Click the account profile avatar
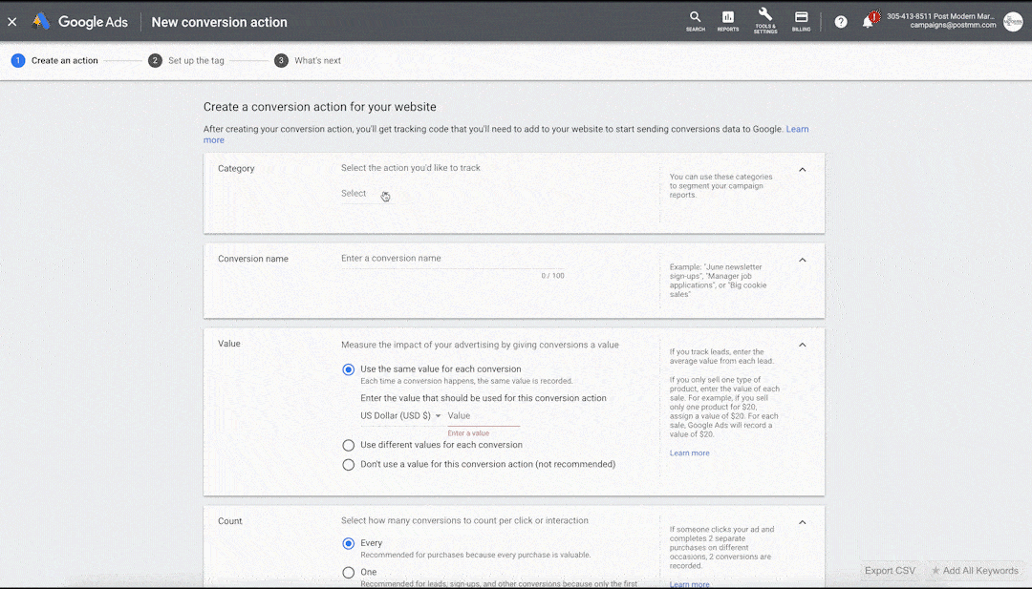This screenshot has height=589, width=1032. tap(1013, 21)
